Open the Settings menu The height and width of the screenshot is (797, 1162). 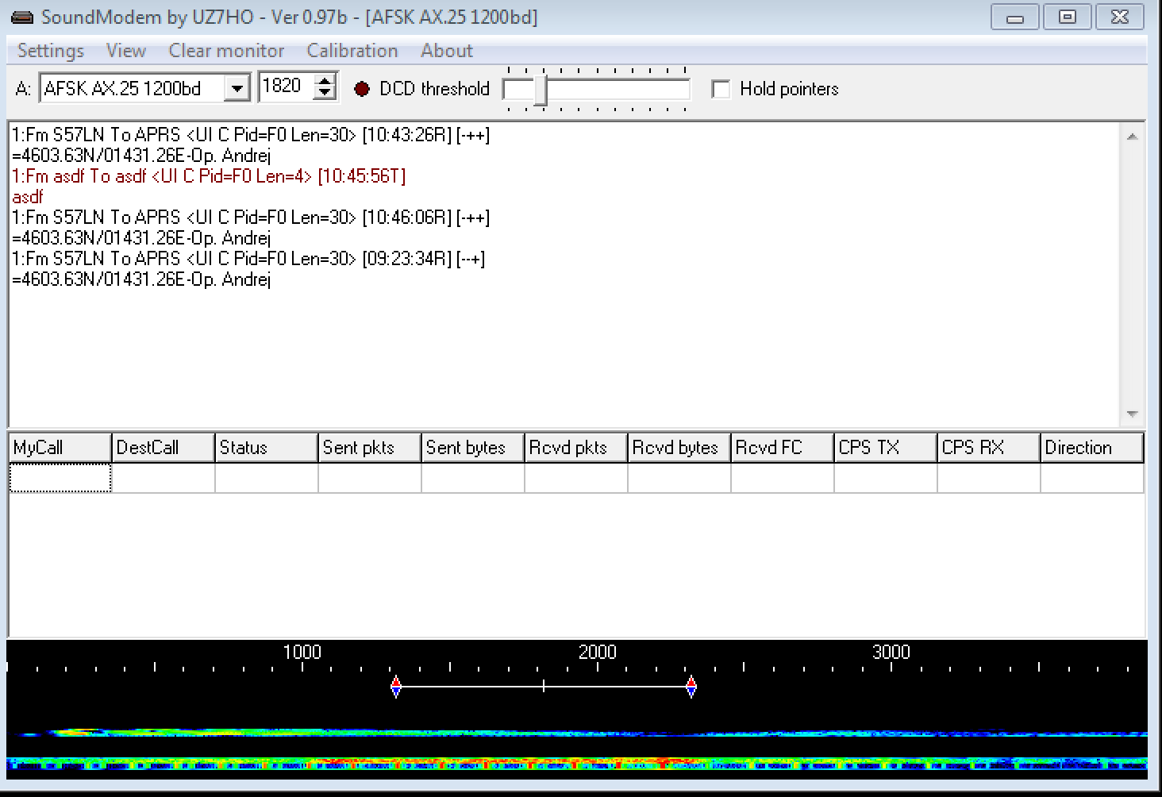tap(51, 51)
